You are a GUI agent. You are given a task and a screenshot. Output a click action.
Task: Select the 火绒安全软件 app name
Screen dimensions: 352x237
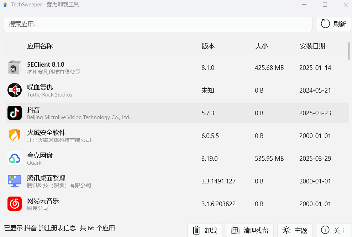46,132
